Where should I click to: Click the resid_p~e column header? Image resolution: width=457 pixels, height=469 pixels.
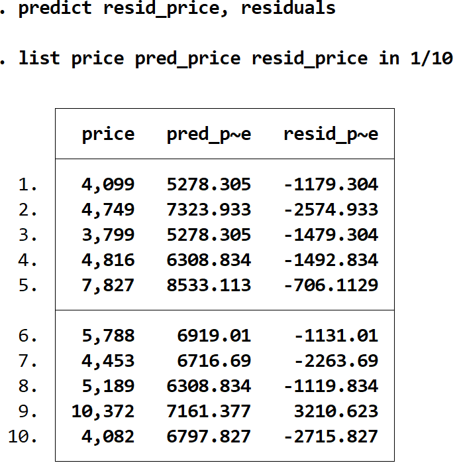click(x=330, y=134)
